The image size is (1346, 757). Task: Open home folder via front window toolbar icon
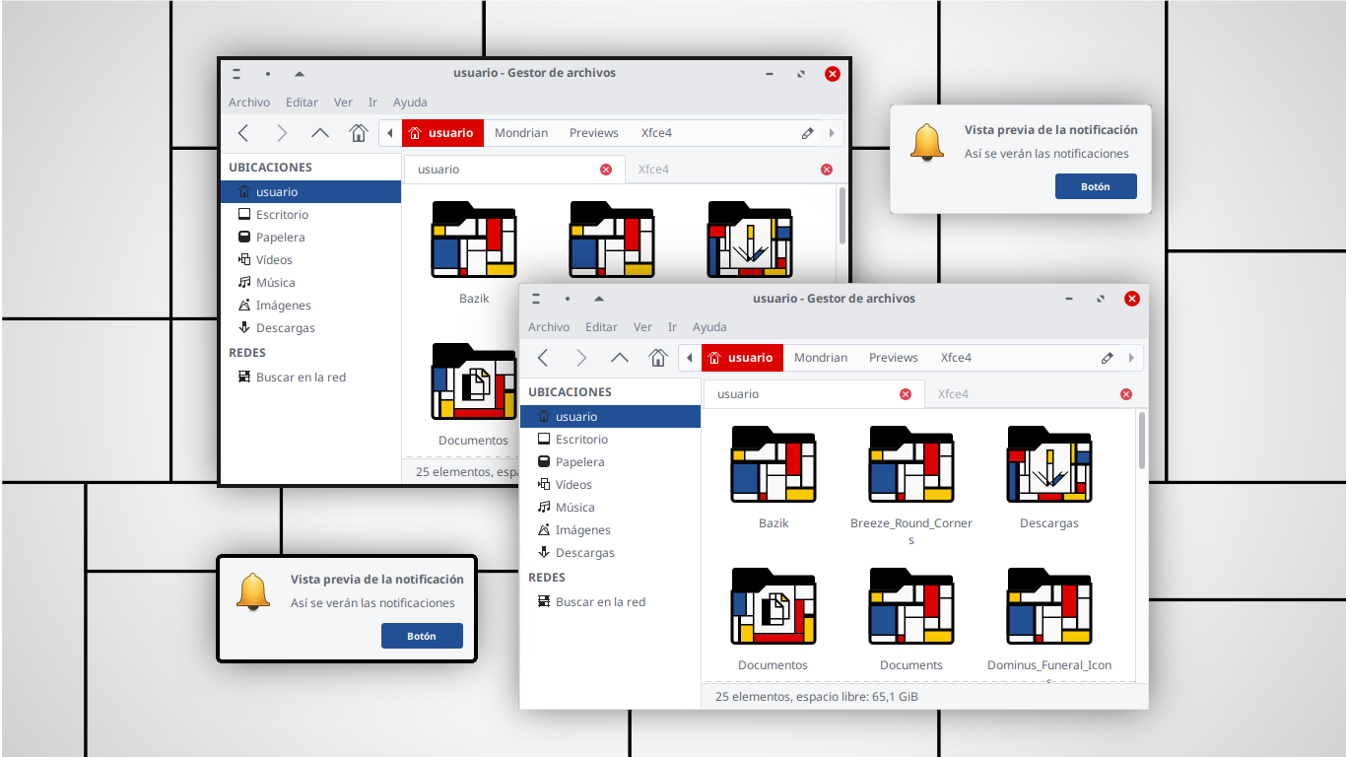[x=658, y=358]
